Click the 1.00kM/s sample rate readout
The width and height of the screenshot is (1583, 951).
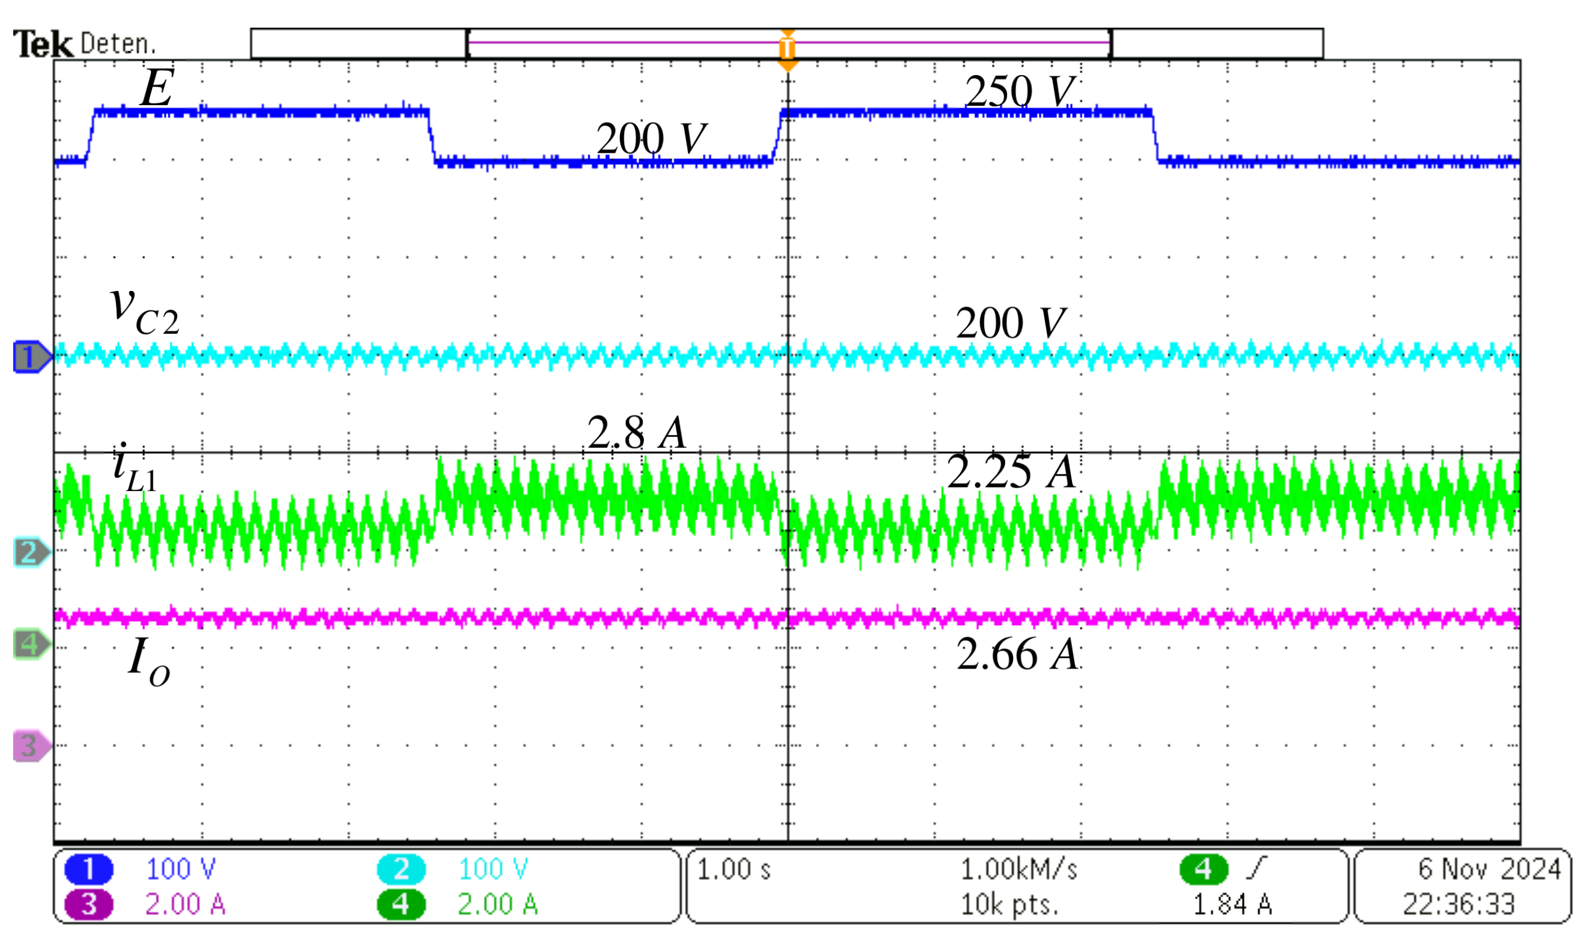click(1019, 870)
